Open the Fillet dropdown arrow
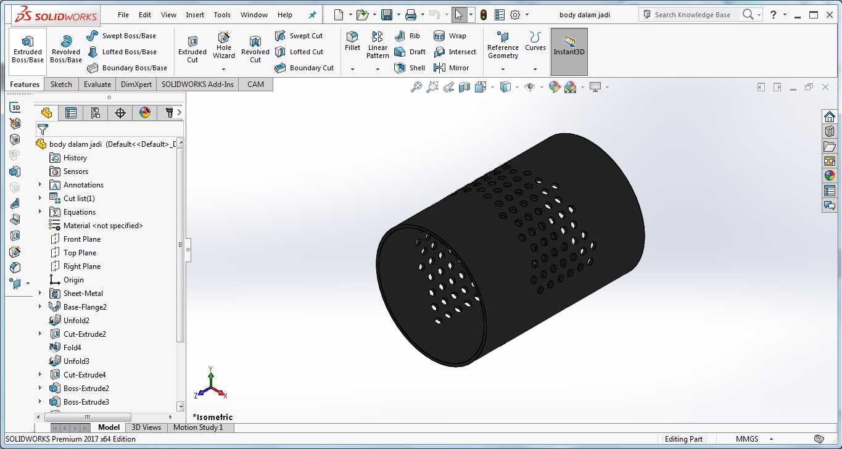 (x=352, y=69)
